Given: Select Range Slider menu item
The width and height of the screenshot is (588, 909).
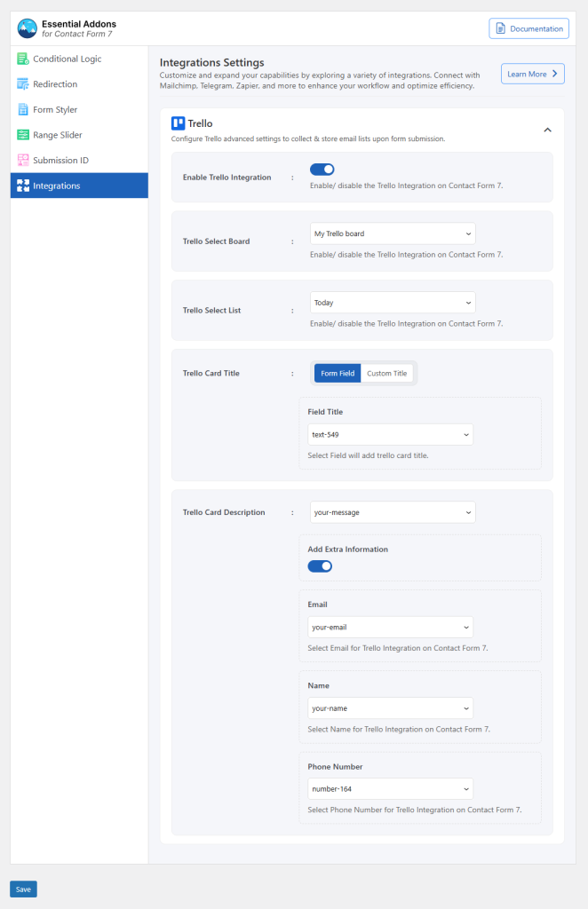Looking at the screenshot, I should point(79,135).
